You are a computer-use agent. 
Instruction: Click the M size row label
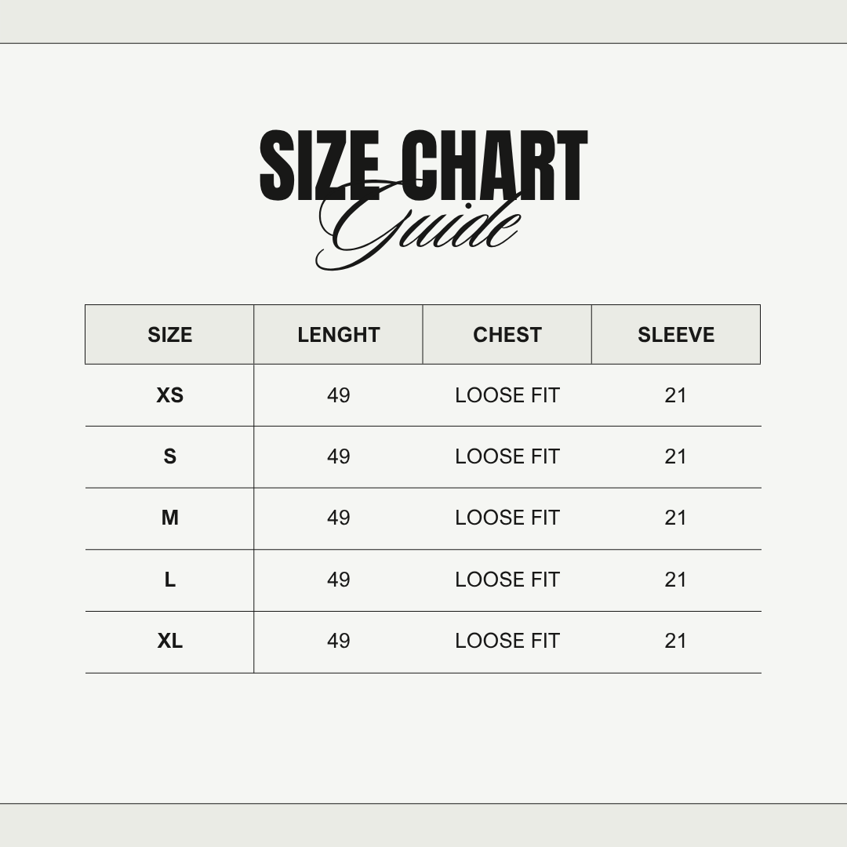pos(169,518)
